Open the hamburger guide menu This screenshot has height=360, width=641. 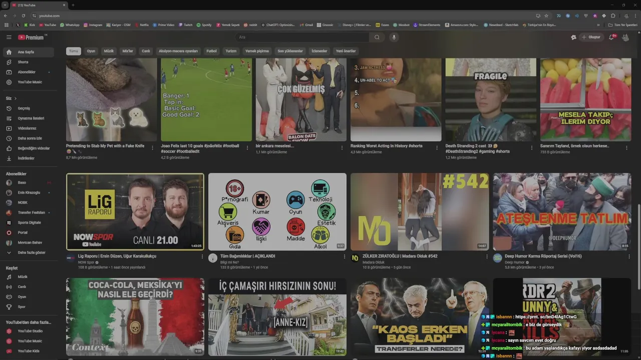click(9, 37)
